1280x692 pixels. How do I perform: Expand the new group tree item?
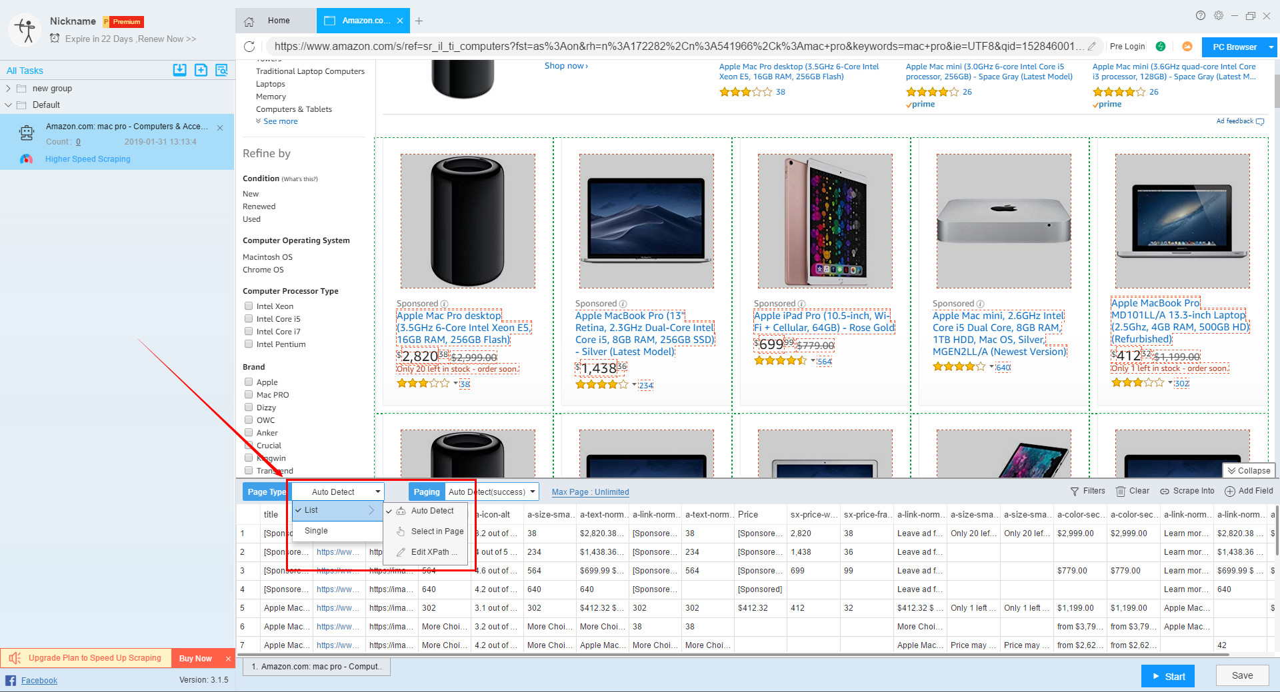click(8, 89)
